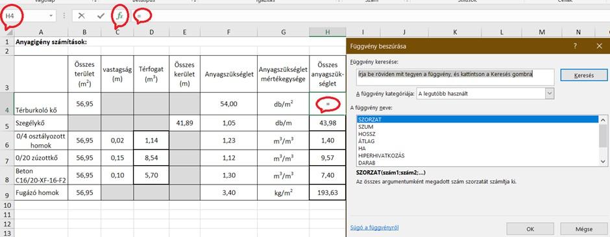The width and height of the screenshot is (610, 237).
Task: Select column A header
Action: 41,32
